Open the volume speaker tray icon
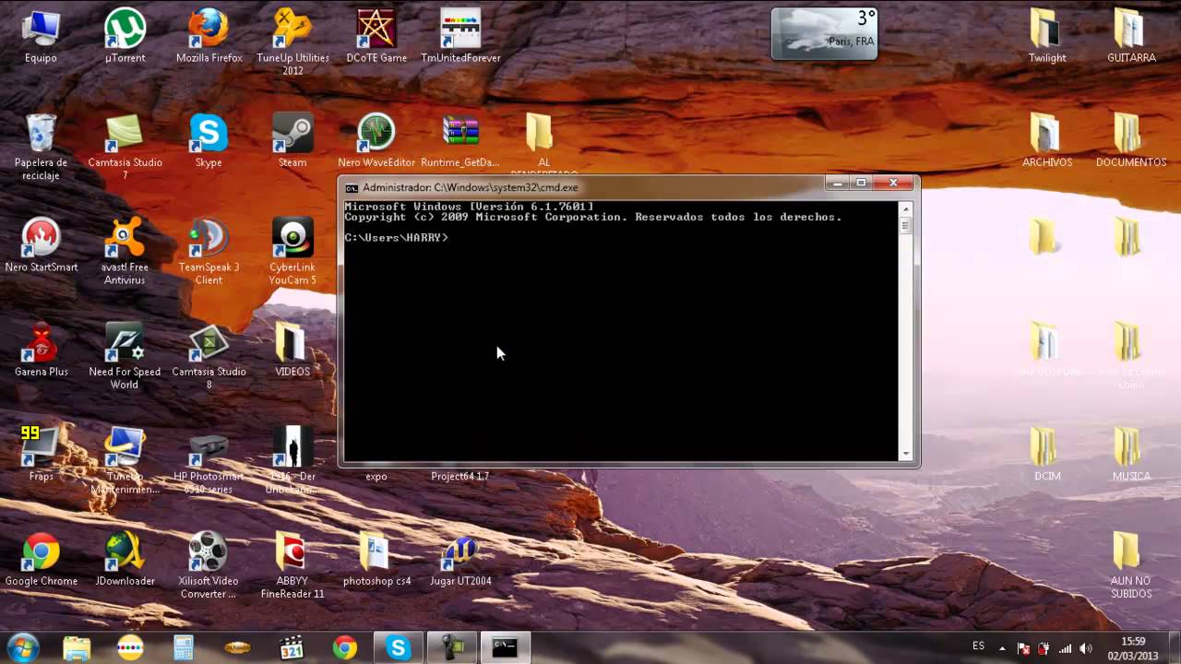The height and width of the screenshot is (664, 1181). click(1085, 648)
